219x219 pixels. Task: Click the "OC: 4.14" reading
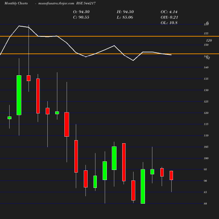[x=169, y=12]
